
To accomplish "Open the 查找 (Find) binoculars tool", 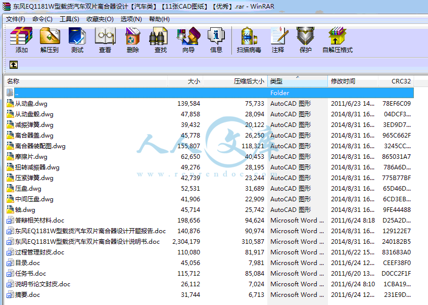I will coord(161,40).
